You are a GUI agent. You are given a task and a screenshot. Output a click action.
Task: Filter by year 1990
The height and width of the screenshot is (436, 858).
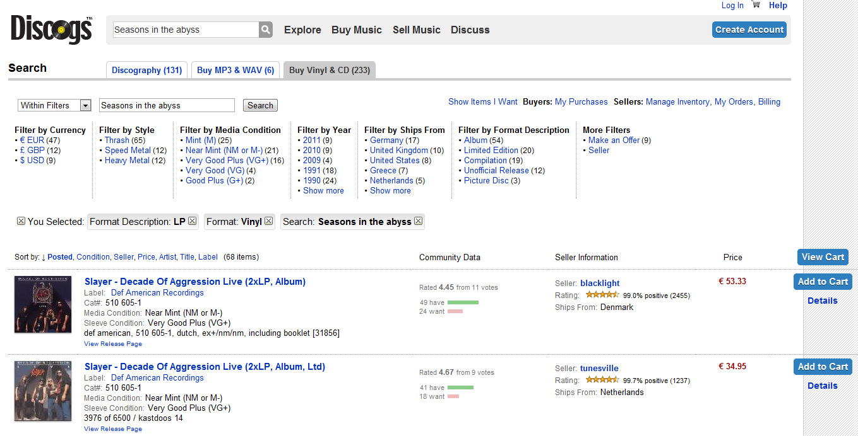[x=312, y=180]
